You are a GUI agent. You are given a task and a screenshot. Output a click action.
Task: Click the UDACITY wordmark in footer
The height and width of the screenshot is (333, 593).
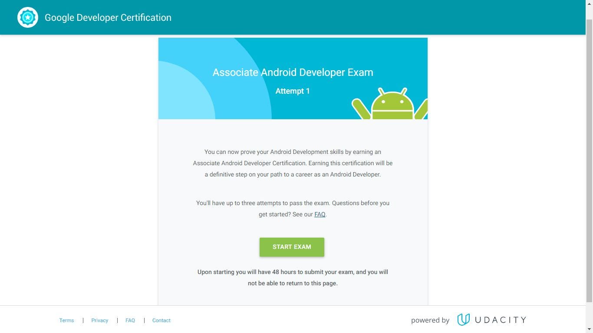coord(501,320)
